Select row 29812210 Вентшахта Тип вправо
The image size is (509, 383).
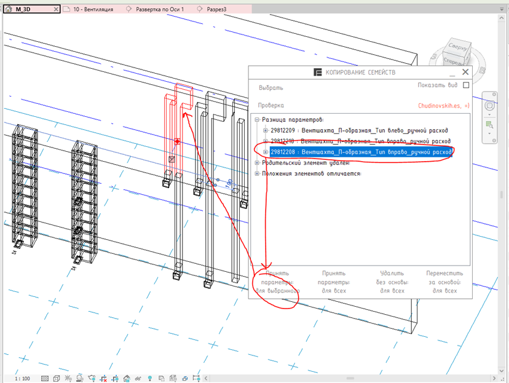[x=360, y=141]
